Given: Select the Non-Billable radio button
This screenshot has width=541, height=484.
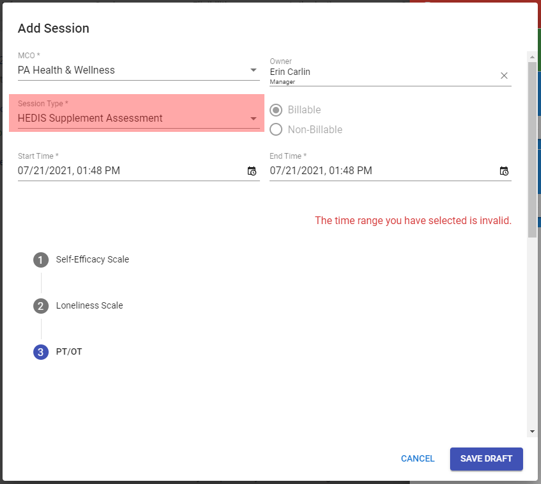Looking at the screenshot, I should 276,130.
